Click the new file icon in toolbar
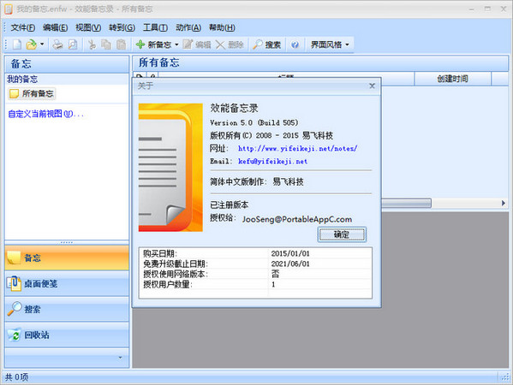 pyautogui.click(x=17, y=44)
